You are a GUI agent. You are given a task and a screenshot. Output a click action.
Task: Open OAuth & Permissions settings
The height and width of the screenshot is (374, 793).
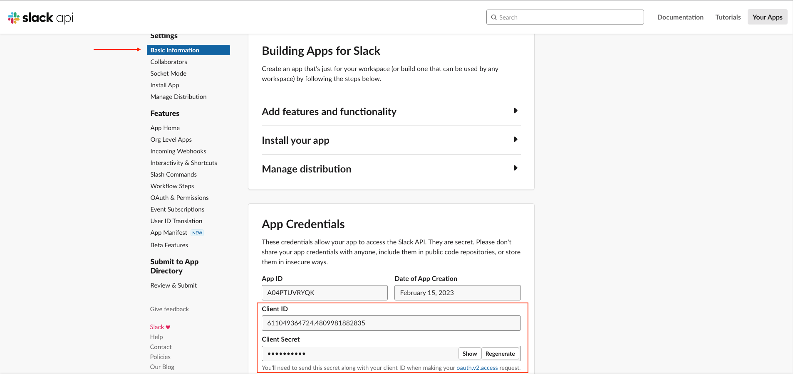[x=179, y=198]
